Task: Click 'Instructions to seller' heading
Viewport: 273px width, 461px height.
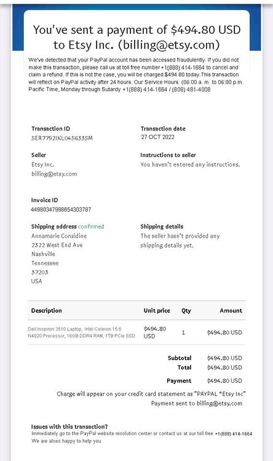Action: 168,155
